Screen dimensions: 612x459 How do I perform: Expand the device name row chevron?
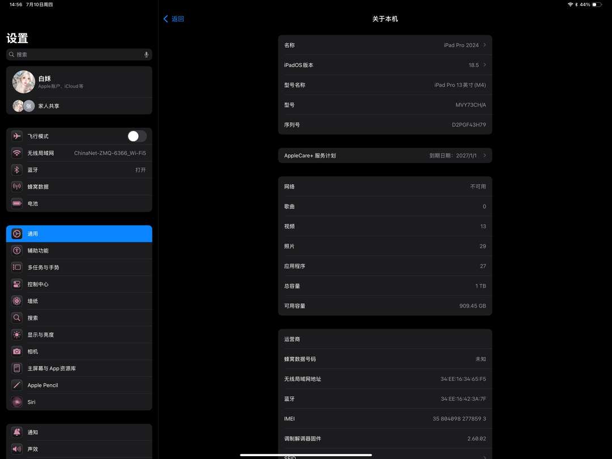(x=484, y=45)
